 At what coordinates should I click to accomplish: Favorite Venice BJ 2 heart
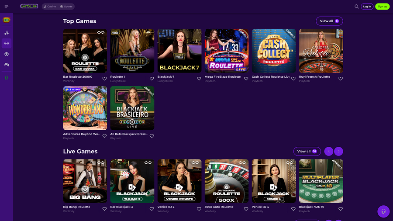(199, 209)
